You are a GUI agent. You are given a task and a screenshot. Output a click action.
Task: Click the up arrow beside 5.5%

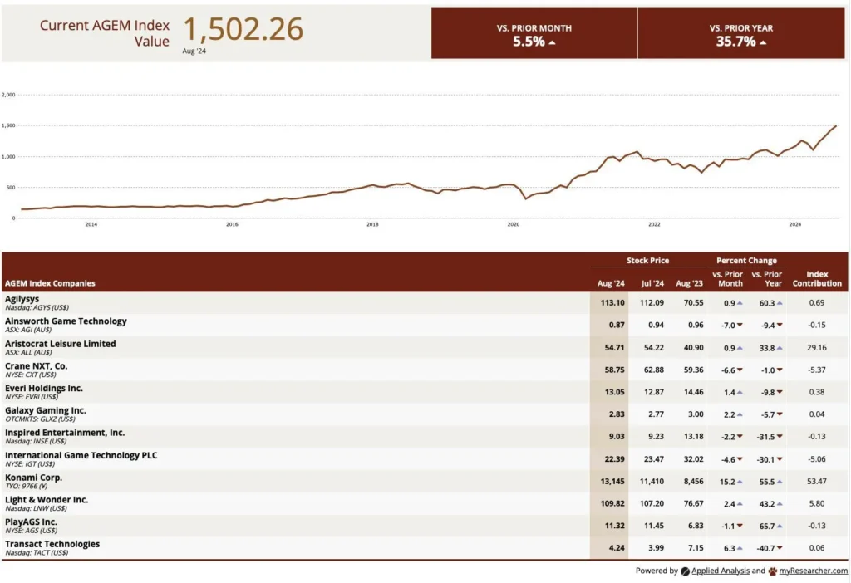pyautogui.click(x=553, y=42)
